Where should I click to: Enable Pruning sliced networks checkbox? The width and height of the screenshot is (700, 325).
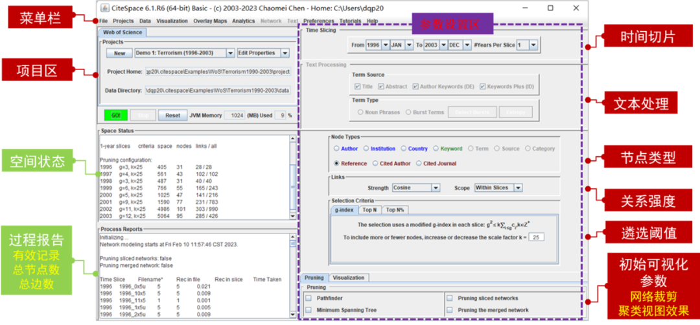[450, 298]
